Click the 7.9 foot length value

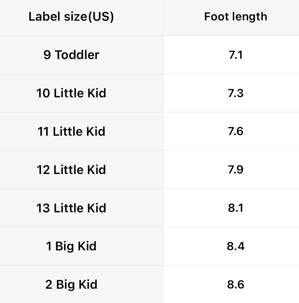(236, 170)
